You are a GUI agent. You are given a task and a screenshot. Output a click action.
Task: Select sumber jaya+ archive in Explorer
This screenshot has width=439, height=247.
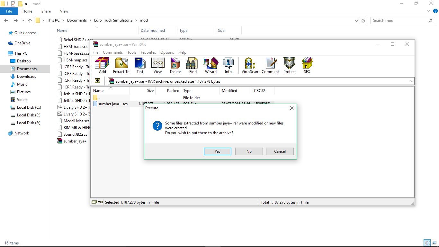72,141
